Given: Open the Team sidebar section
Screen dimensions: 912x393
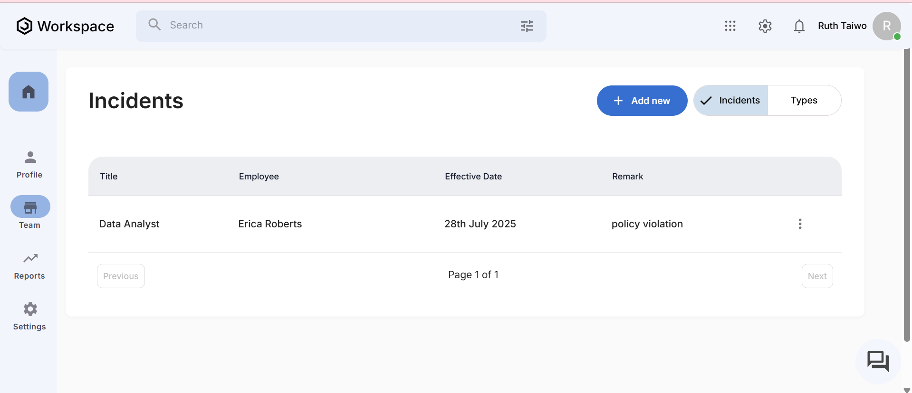Looking at the screenshot, I should click(30, 212).
